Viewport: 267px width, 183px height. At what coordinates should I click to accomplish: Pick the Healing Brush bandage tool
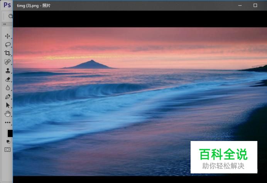click(7, 62)
